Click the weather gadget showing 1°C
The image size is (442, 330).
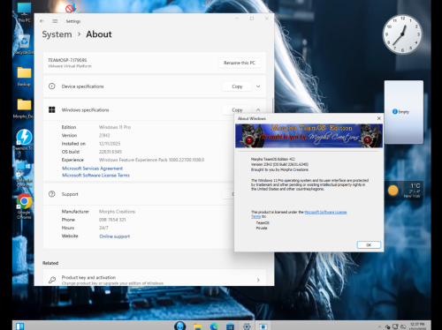404,191
